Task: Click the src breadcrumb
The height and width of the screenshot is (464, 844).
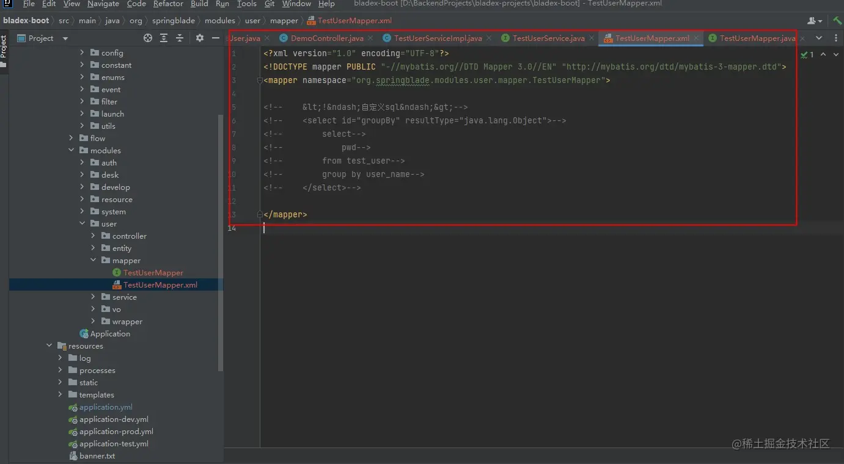Action: [x=64, y=20]
